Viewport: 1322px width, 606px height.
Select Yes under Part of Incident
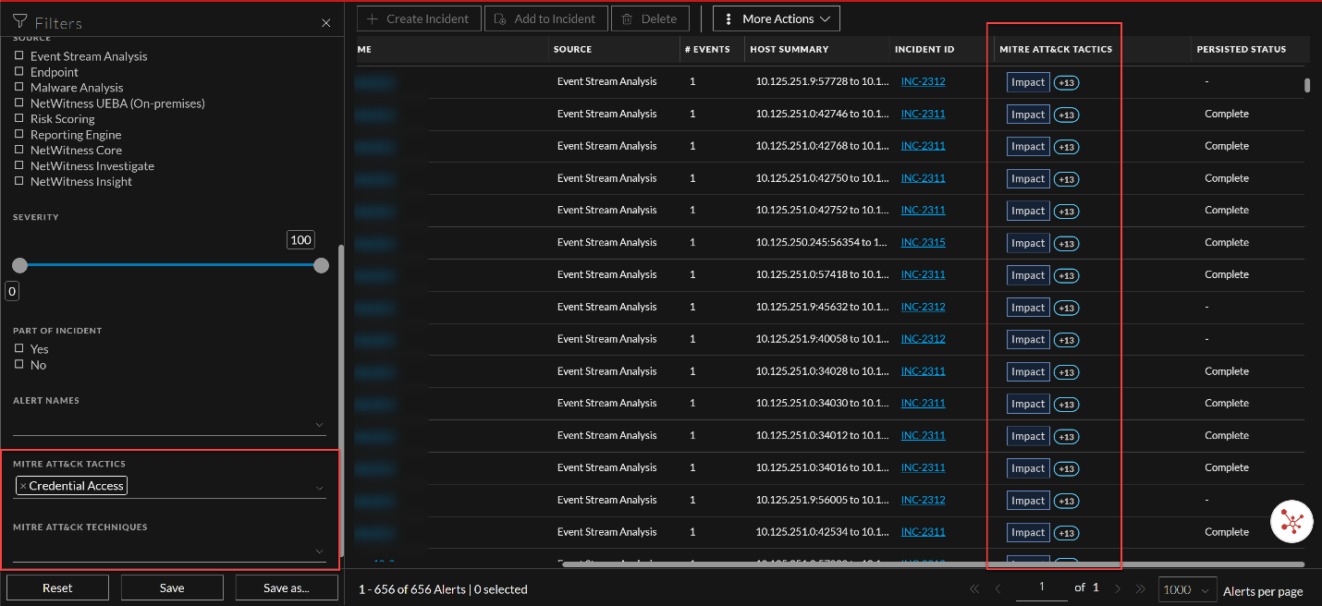(x=19, y=348)
